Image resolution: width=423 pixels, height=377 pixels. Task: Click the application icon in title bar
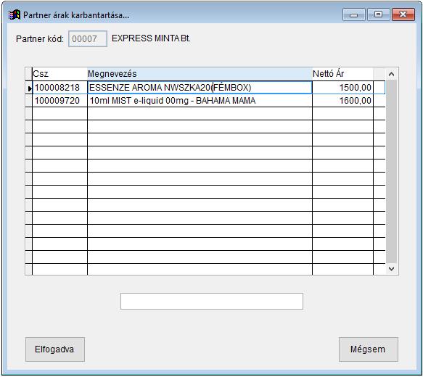click(x=15, y=14)
